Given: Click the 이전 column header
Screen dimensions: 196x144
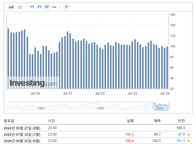Looking at the screenshot, I should [181, 121].
